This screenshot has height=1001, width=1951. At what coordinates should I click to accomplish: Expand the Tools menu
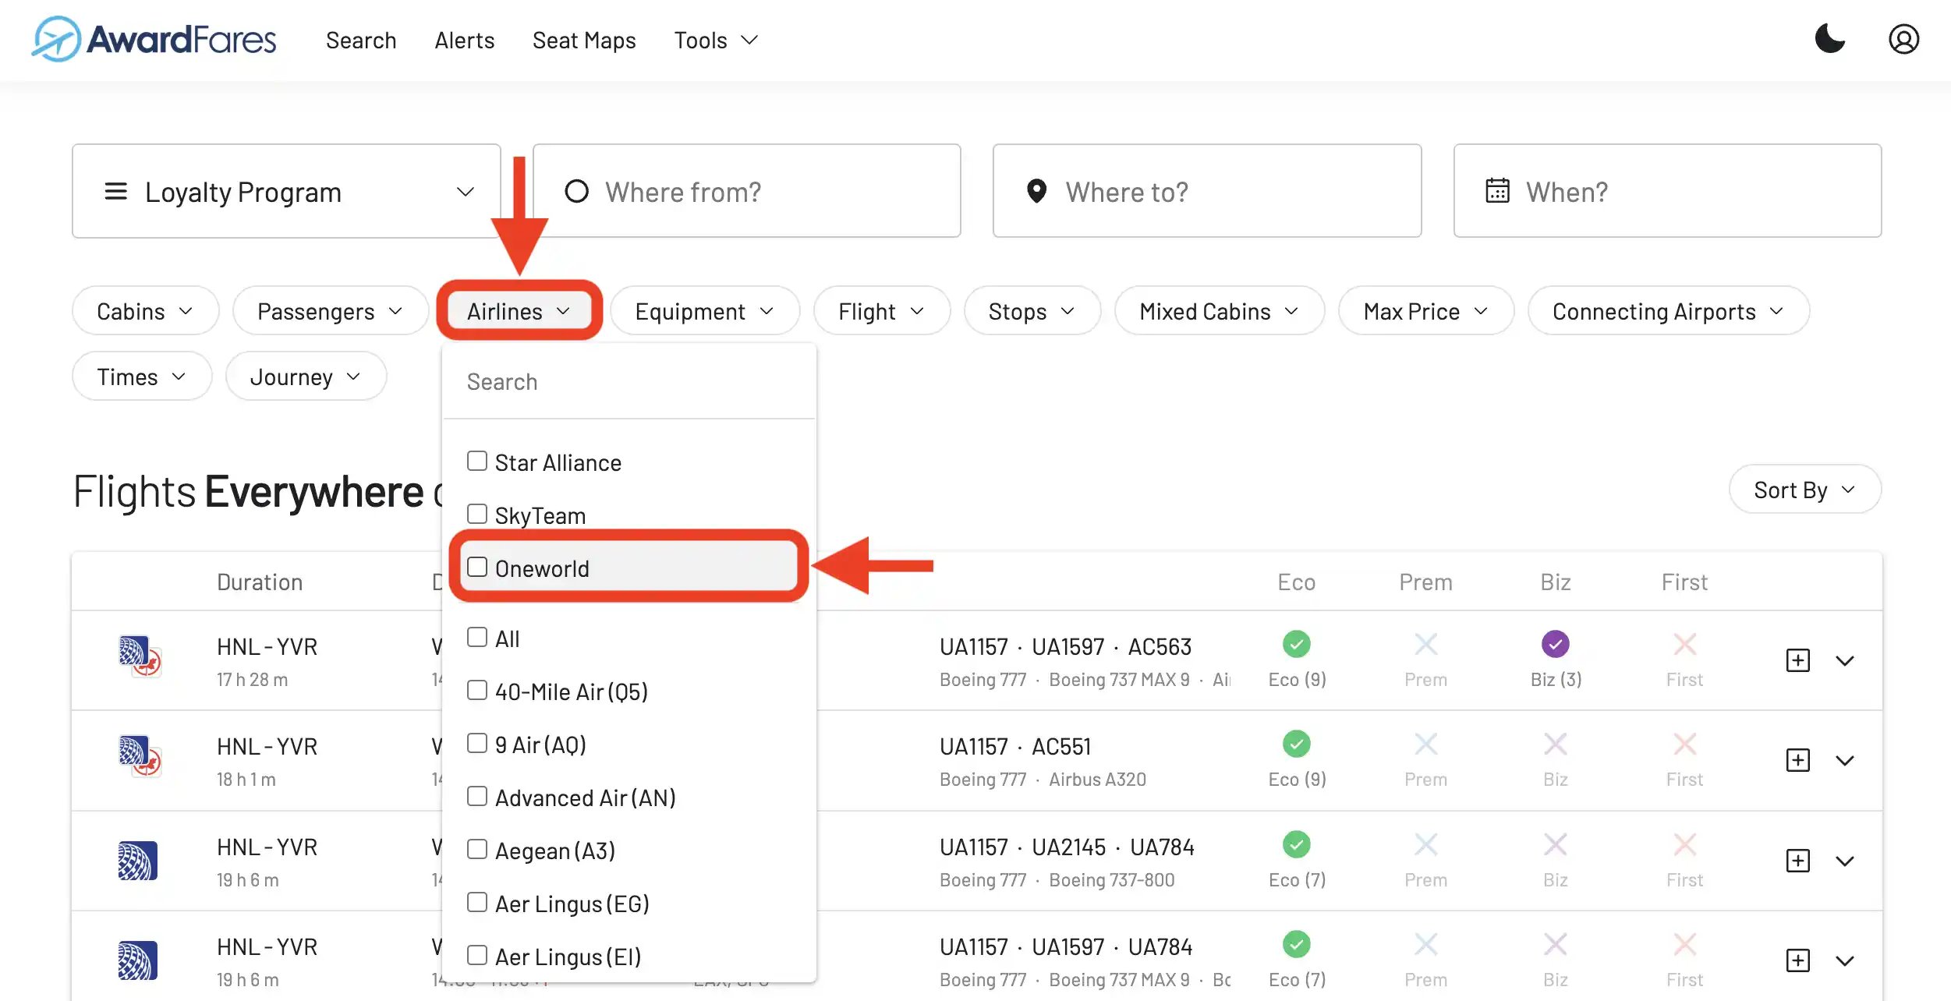(716, 40)
